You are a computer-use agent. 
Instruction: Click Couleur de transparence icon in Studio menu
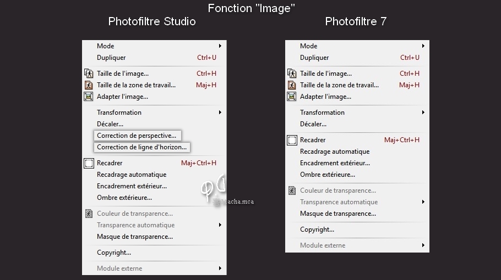point(89,214)
